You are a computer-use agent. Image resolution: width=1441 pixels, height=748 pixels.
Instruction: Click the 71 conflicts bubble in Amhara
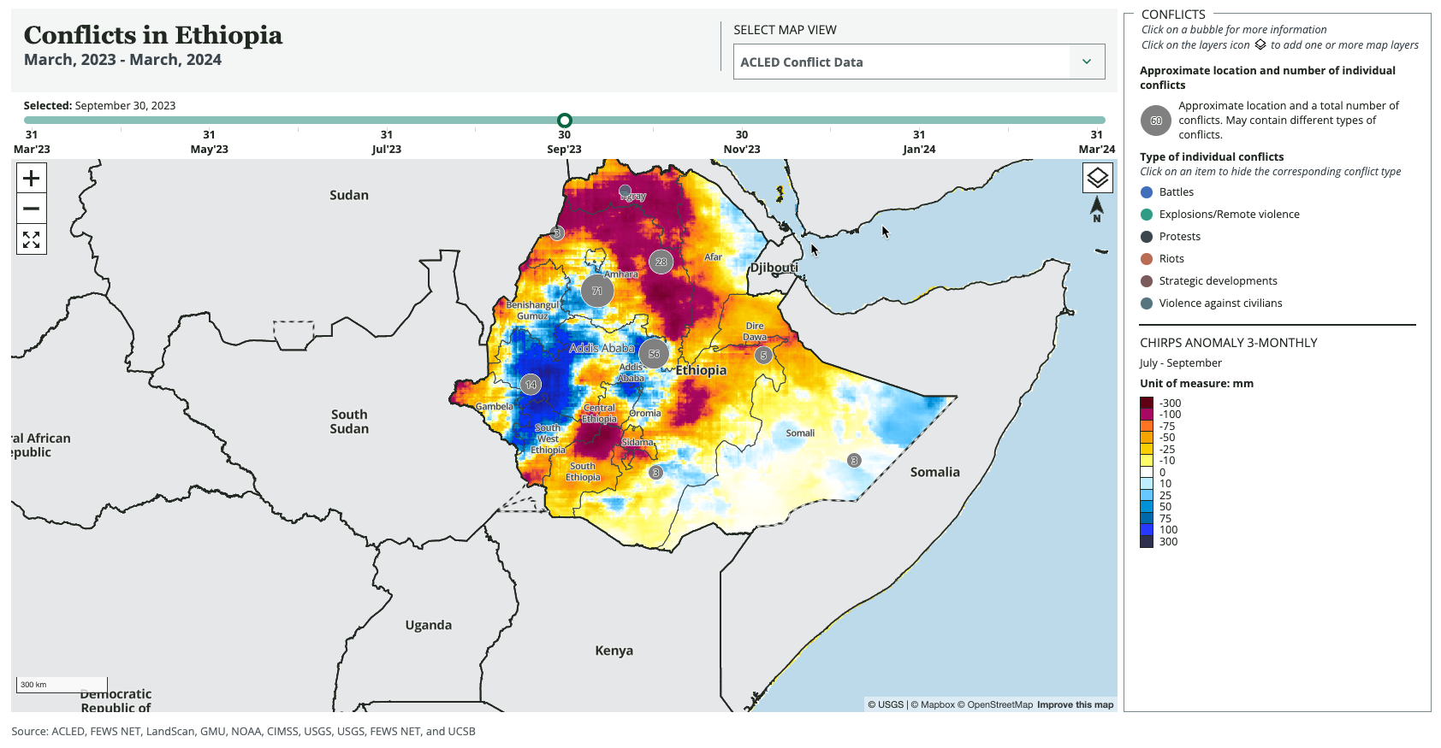pyautogui.click(x=597, y=291)
